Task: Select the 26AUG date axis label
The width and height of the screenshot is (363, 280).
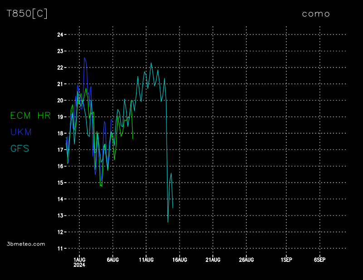Action: 246,260
